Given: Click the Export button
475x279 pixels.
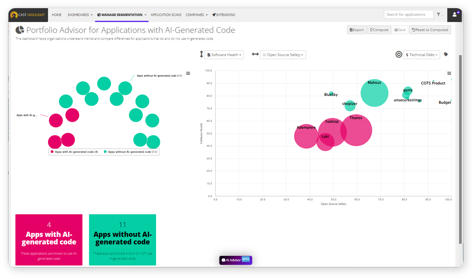Looking at the screenshot, I should point(357,30).
